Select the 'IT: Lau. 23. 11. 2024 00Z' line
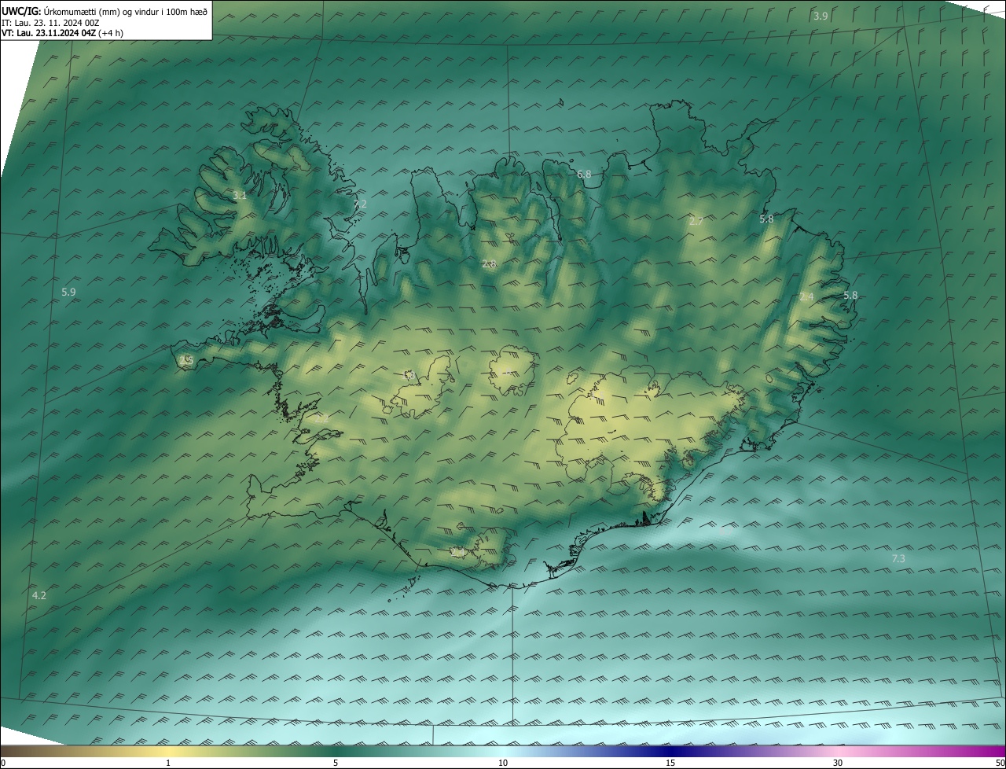 pos(51,23)
